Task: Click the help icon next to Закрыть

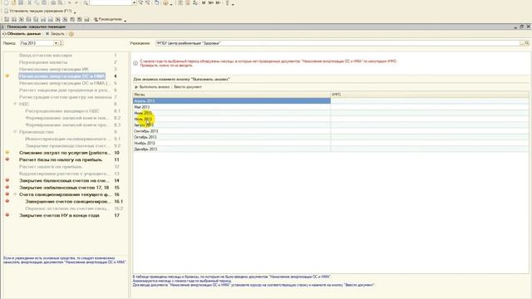Action: (71, 34)
